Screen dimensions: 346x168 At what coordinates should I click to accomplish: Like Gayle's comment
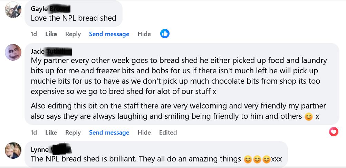[51, 34]
